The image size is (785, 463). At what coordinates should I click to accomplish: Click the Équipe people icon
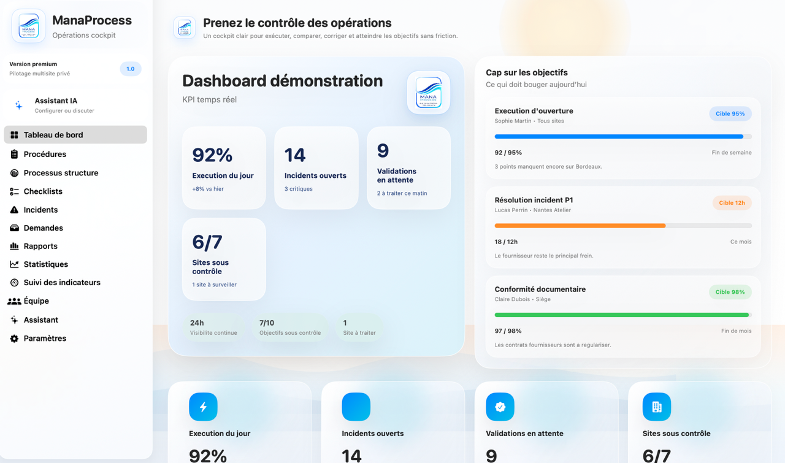tap(14, 301)
